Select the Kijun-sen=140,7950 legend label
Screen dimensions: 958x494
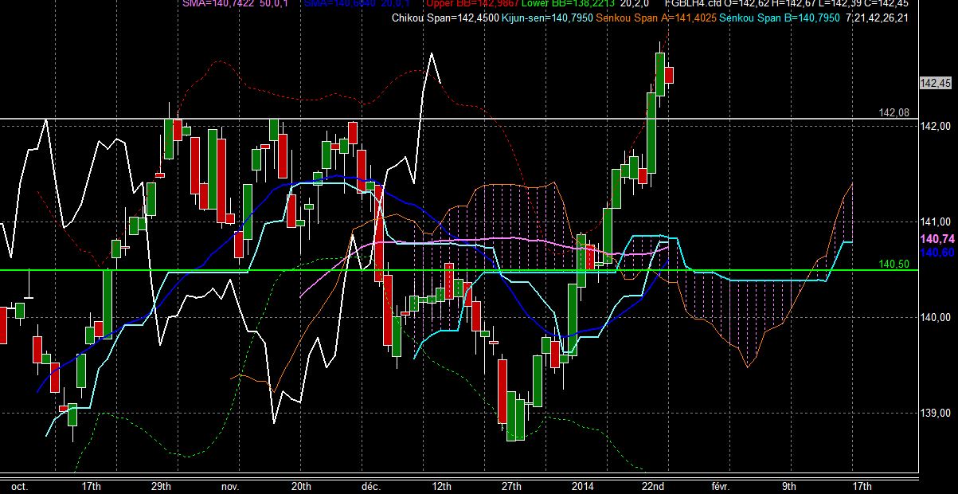pos(547,18)
